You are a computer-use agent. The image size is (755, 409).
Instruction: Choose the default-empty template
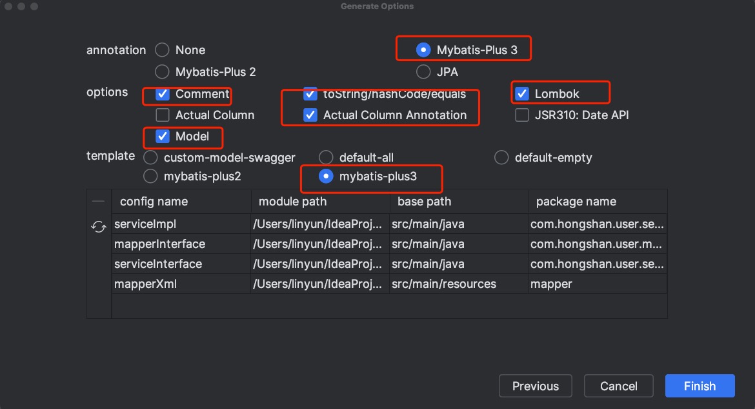coord(501,158)
